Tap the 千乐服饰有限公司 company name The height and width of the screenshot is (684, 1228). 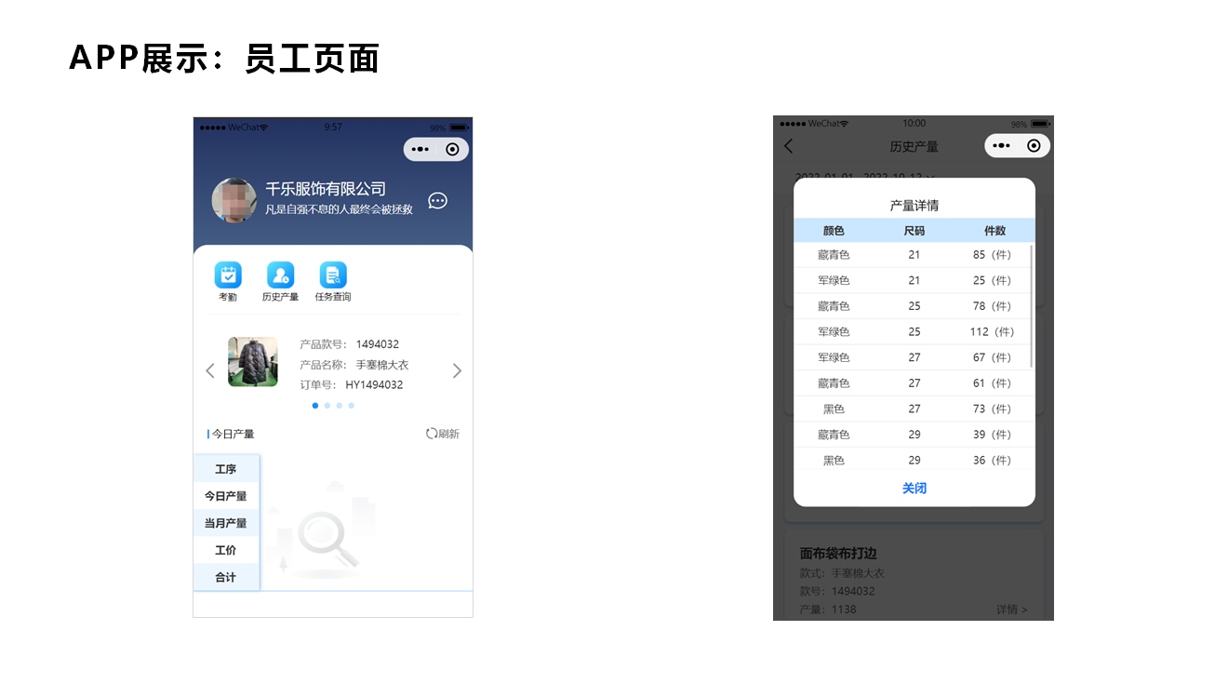[x=326, y=189]
